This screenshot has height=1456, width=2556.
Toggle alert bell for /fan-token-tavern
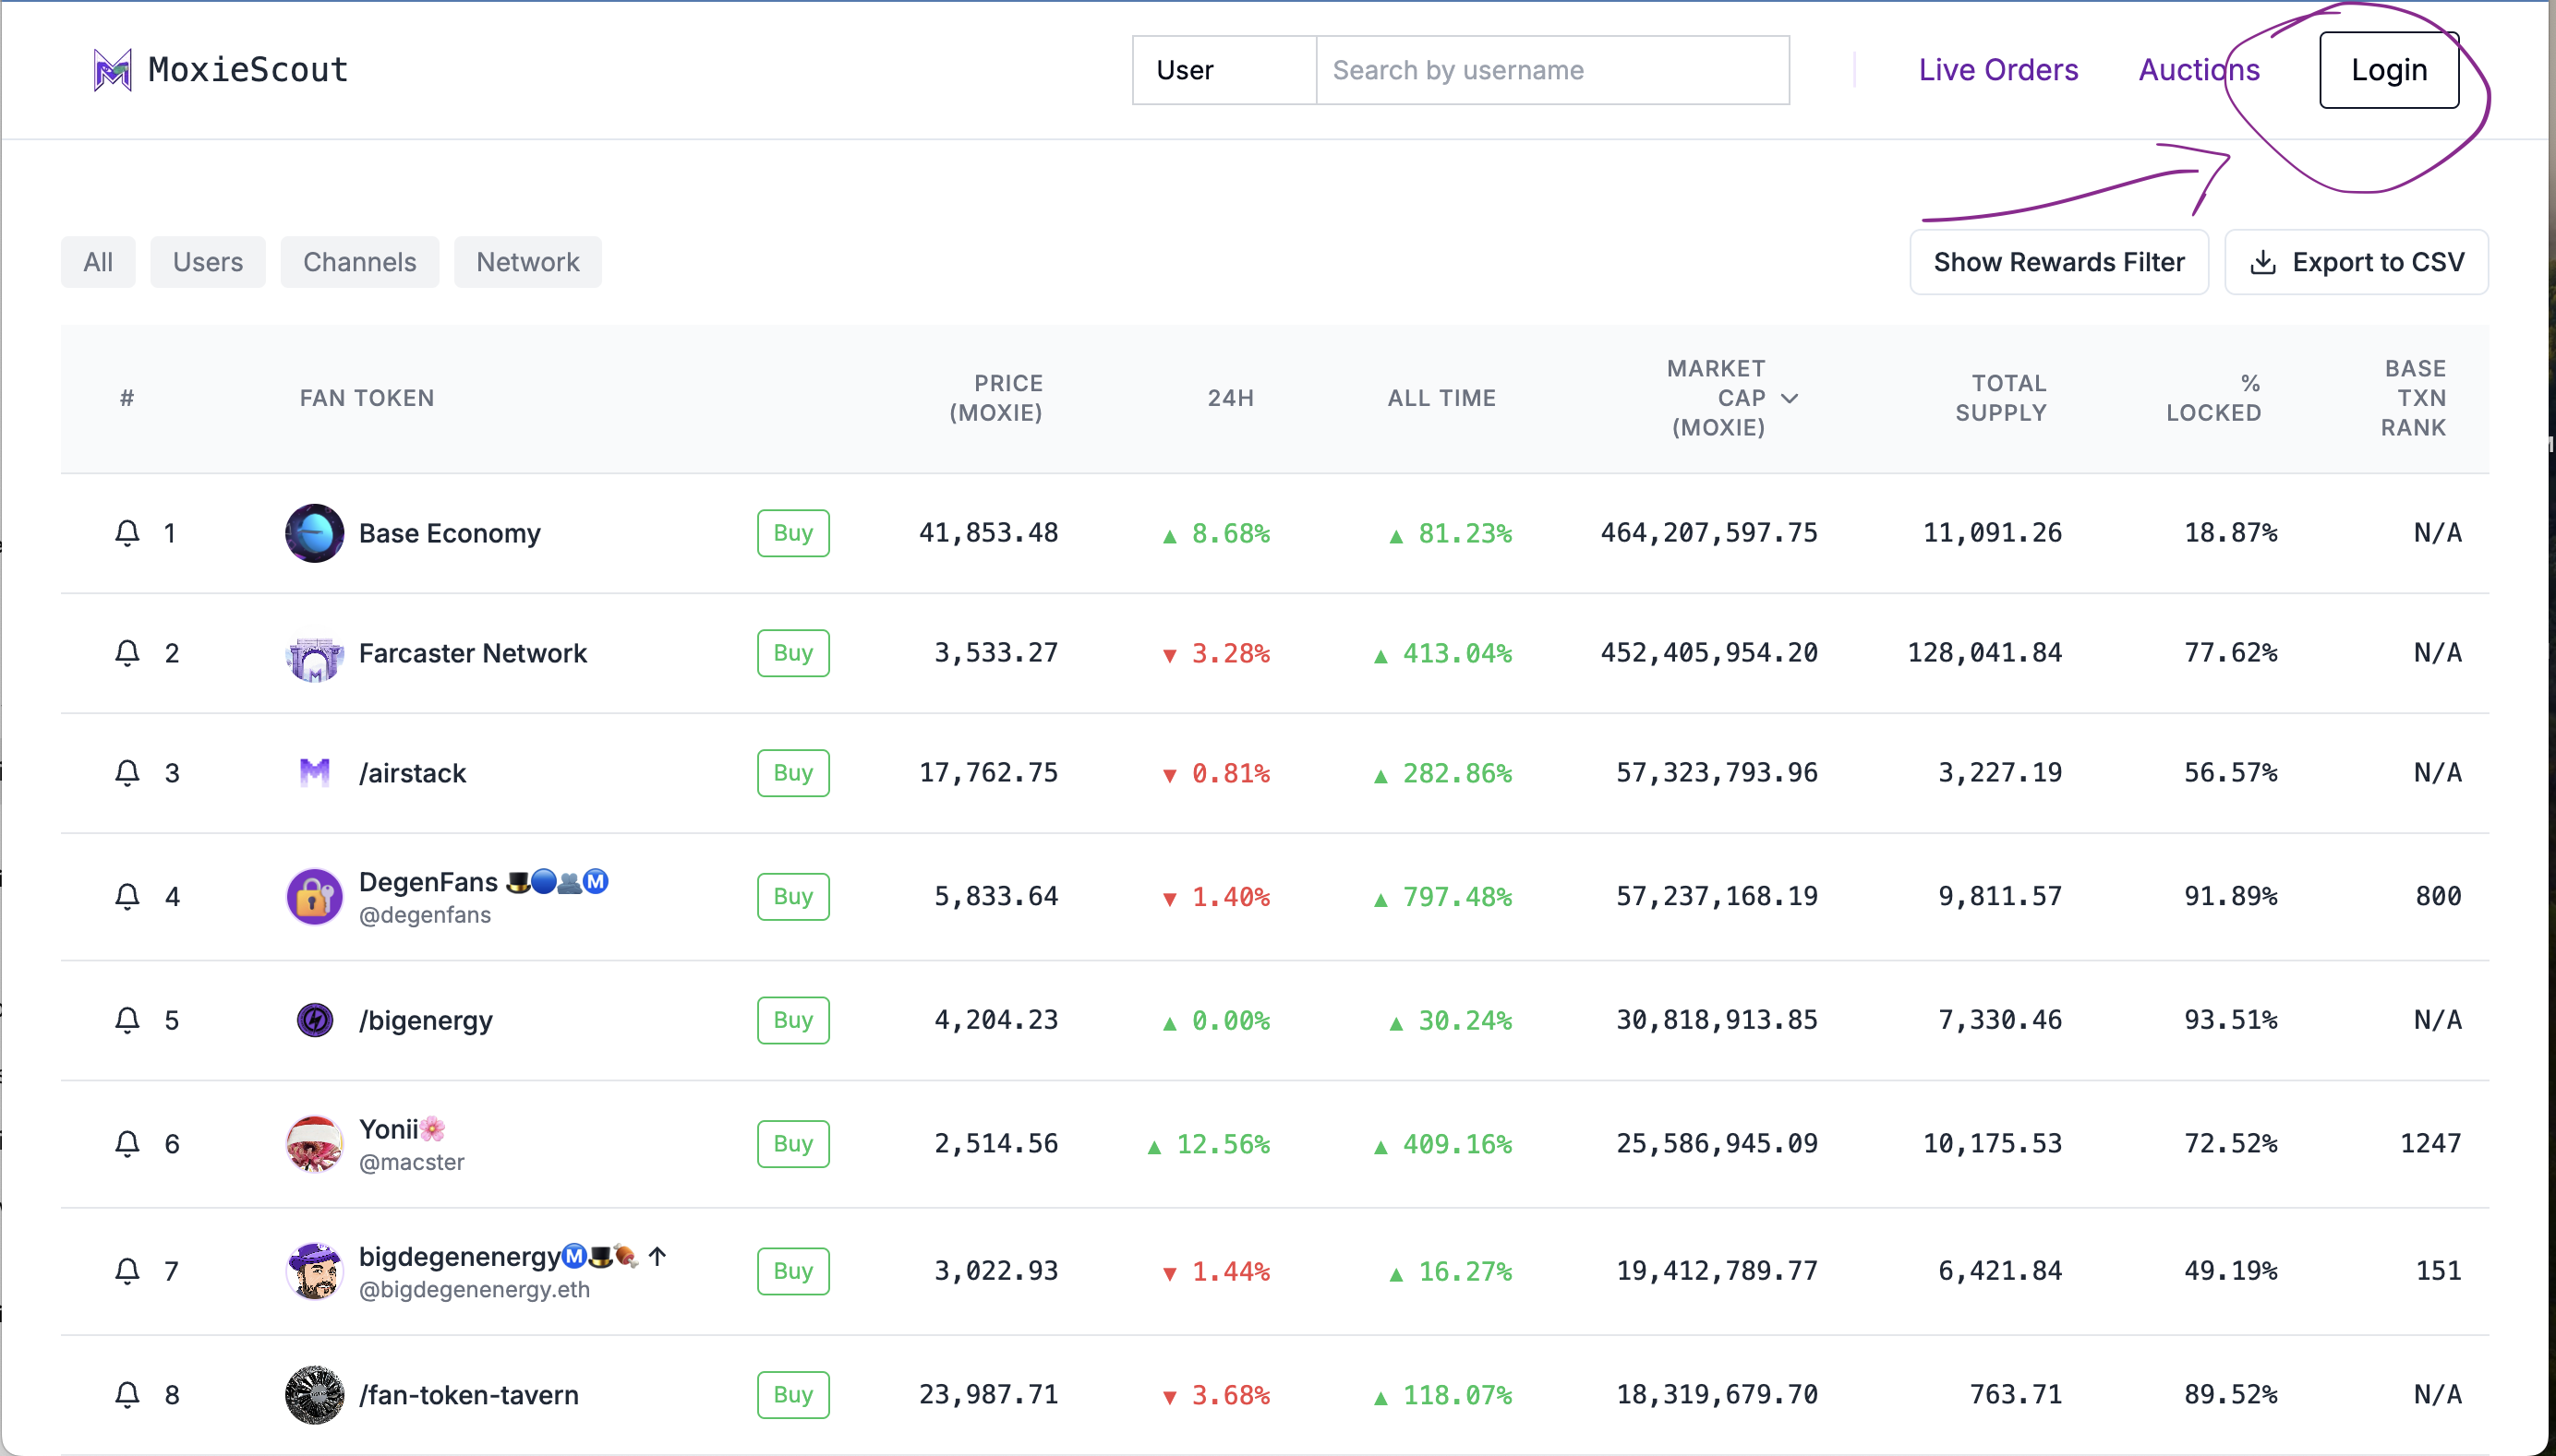tap(127, 1394)
